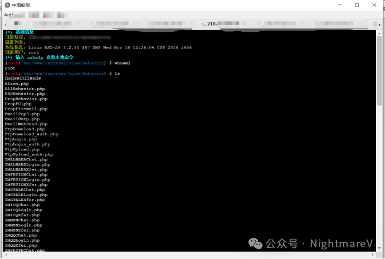
Task: Click the file name IMICQLogin.php
Action: [23, 210]
